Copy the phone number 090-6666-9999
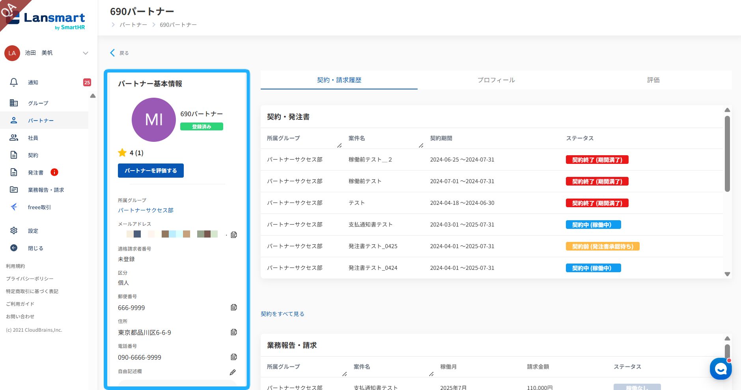The height and width of the screenshot is (390, 741). coord(234,357)
